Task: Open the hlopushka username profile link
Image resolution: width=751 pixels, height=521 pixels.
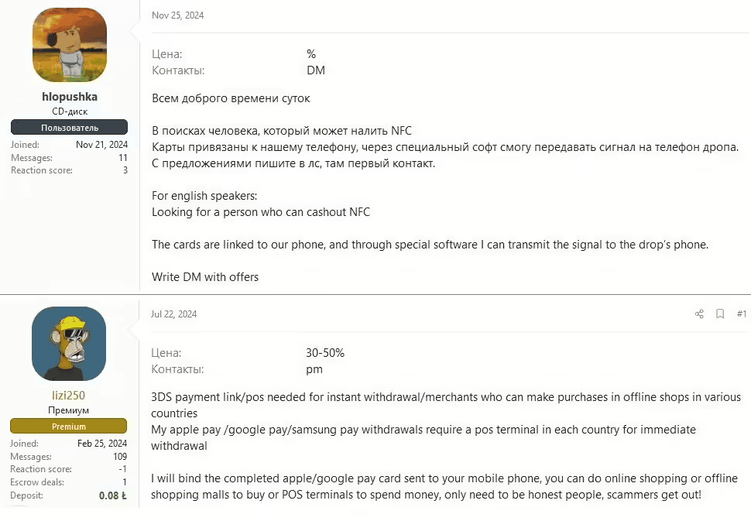Action: click(x=70, y=97)
